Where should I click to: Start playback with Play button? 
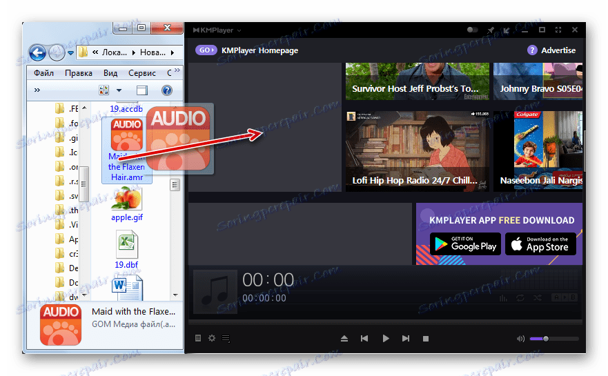pos(385,338)
